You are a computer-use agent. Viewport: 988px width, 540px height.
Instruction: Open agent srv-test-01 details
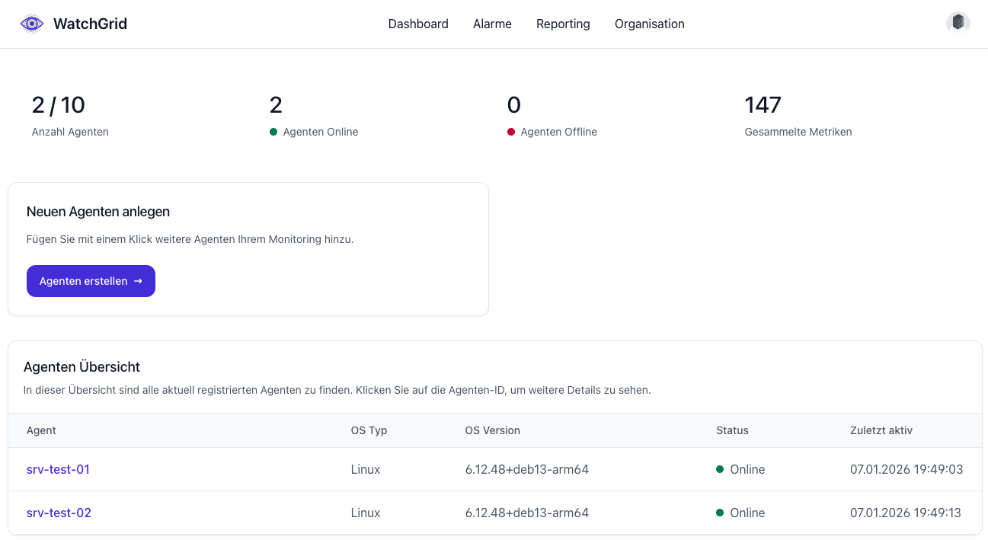[x=58, y=469]
